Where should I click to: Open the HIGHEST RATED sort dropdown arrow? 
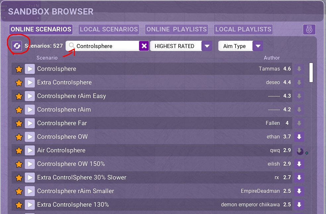(207, 46)
